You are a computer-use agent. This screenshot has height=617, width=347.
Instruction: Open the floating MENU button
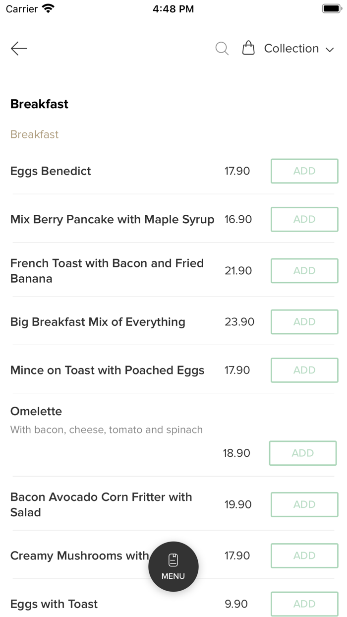[173, 566]
